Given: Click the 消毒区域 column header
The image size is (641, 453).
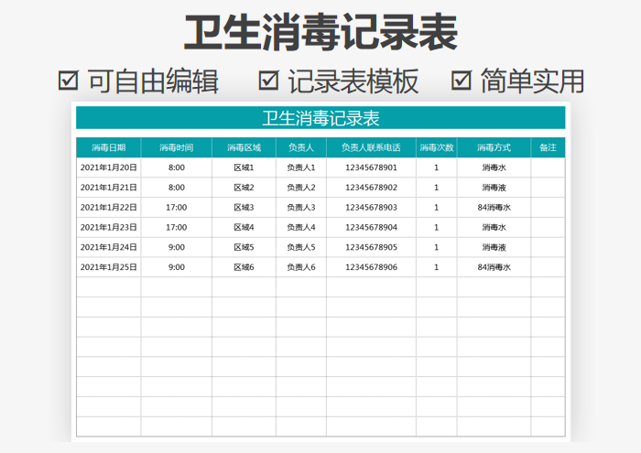Looking at the screenshot, I should [x=244, y=147].
